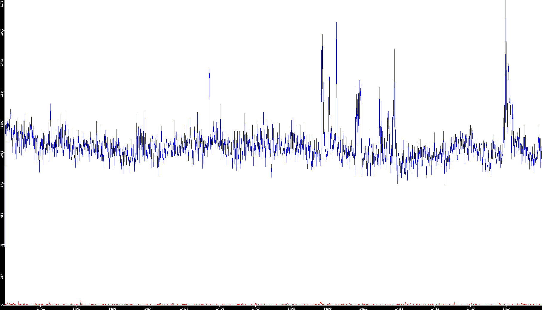Pick the 435 label on the vertical axis

(2, 246)
